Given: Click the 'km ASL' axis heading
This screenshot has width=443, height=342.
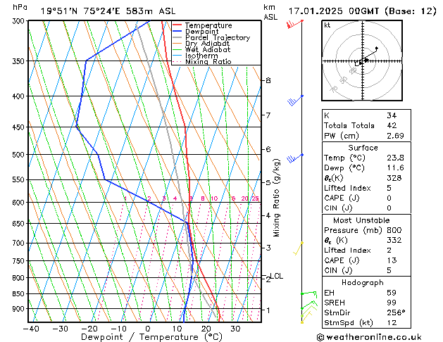Looking at the screenshot, I should click(270, 12).
